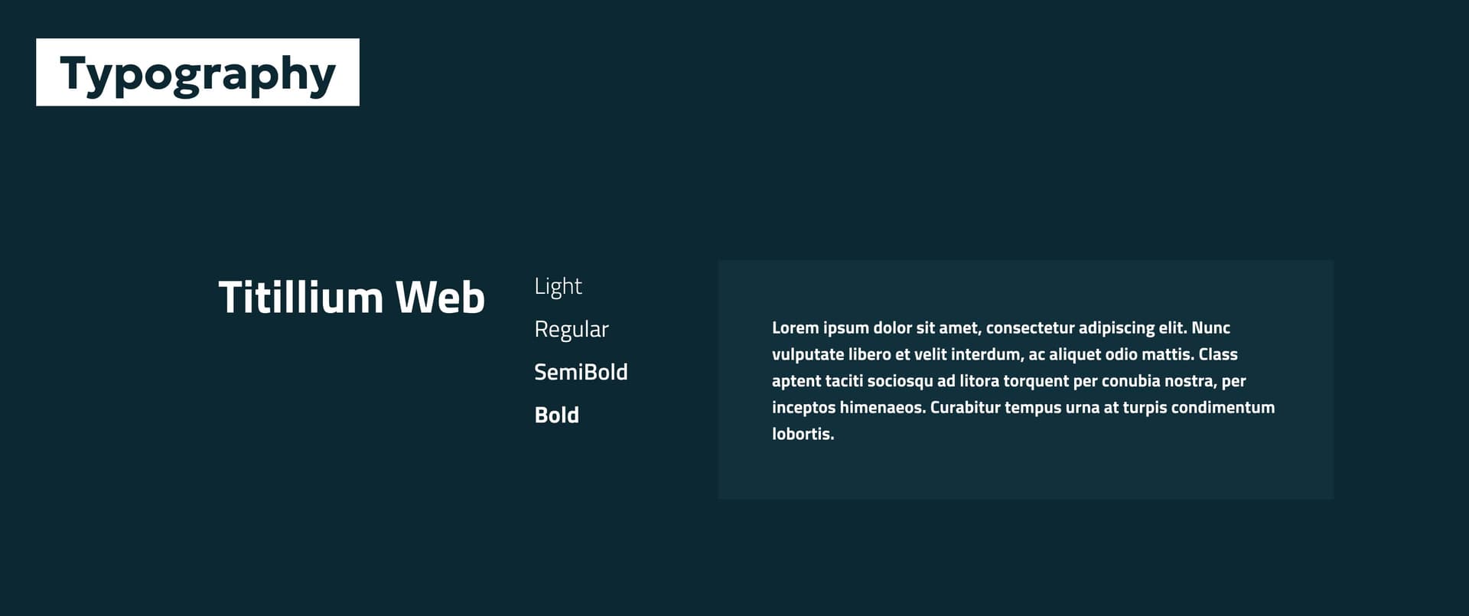The width and height of the screenshot is (1469, 616).
Task: Click the word "torquent" in the paragraph
Action: (x=1036, y=381)
